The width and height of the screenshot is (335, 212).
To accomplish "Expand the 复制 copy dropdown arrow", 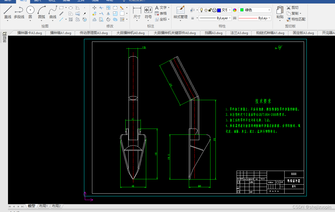I will click(300, 13).
